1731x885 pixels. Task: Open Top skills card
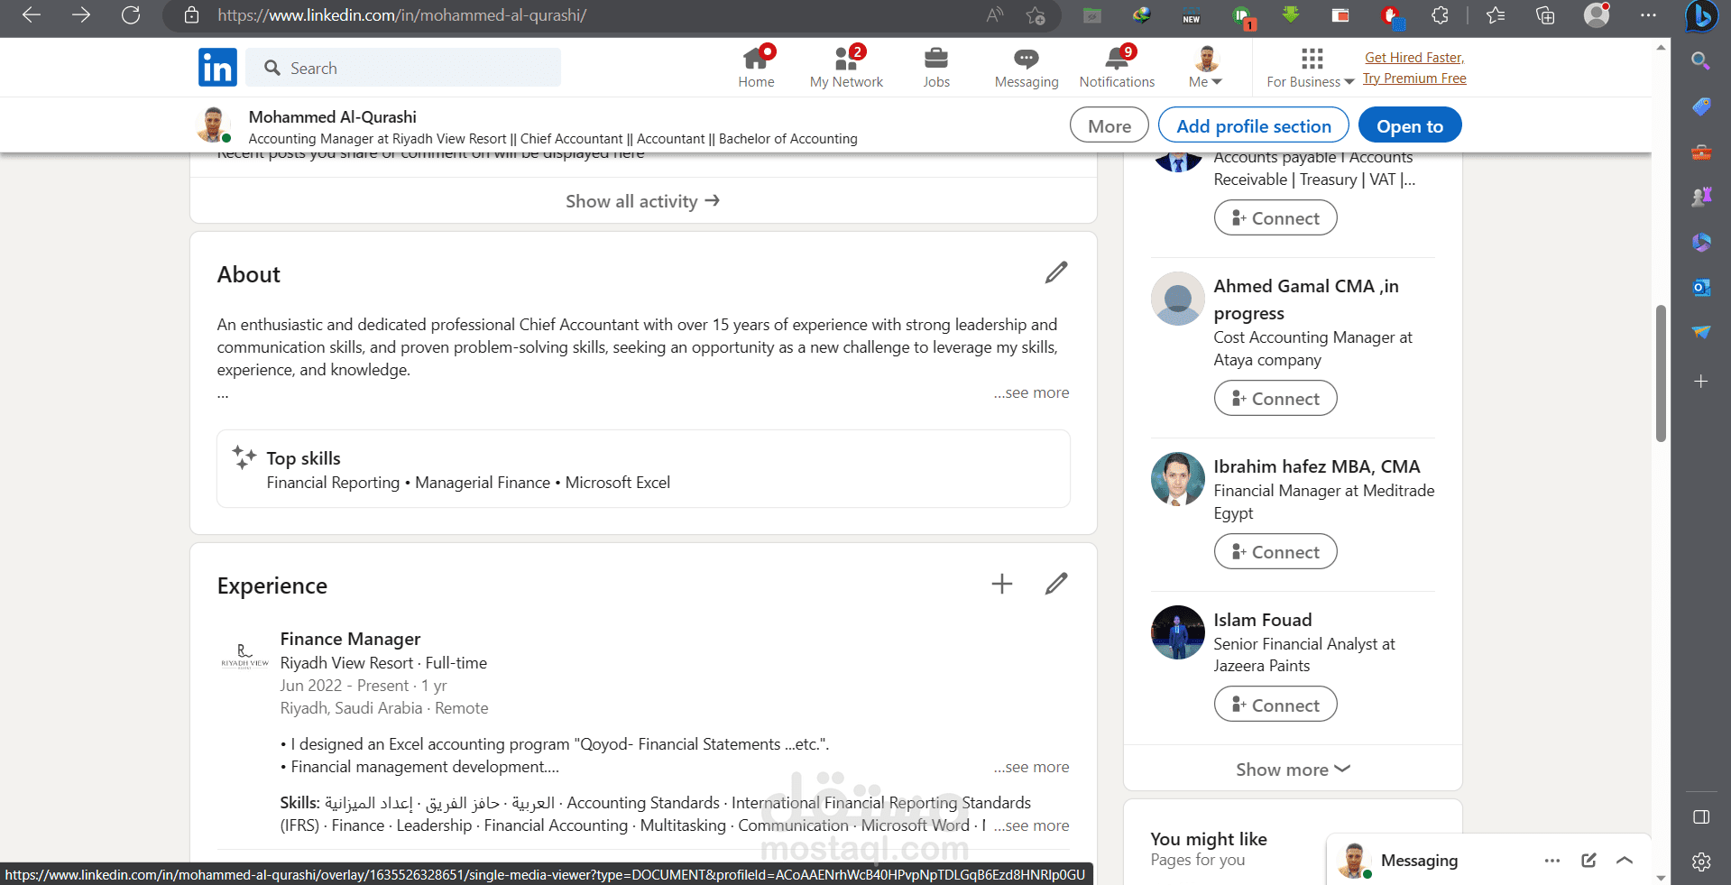pos(643,469)
